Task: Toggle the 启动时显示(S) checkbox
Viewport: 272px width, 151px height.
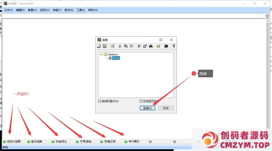Action: 100,101
